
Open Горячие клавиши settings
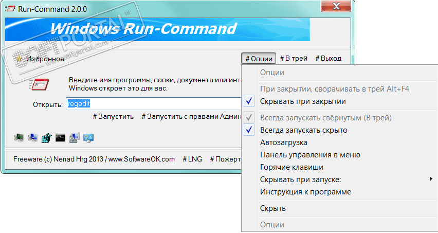pos(340,167)
